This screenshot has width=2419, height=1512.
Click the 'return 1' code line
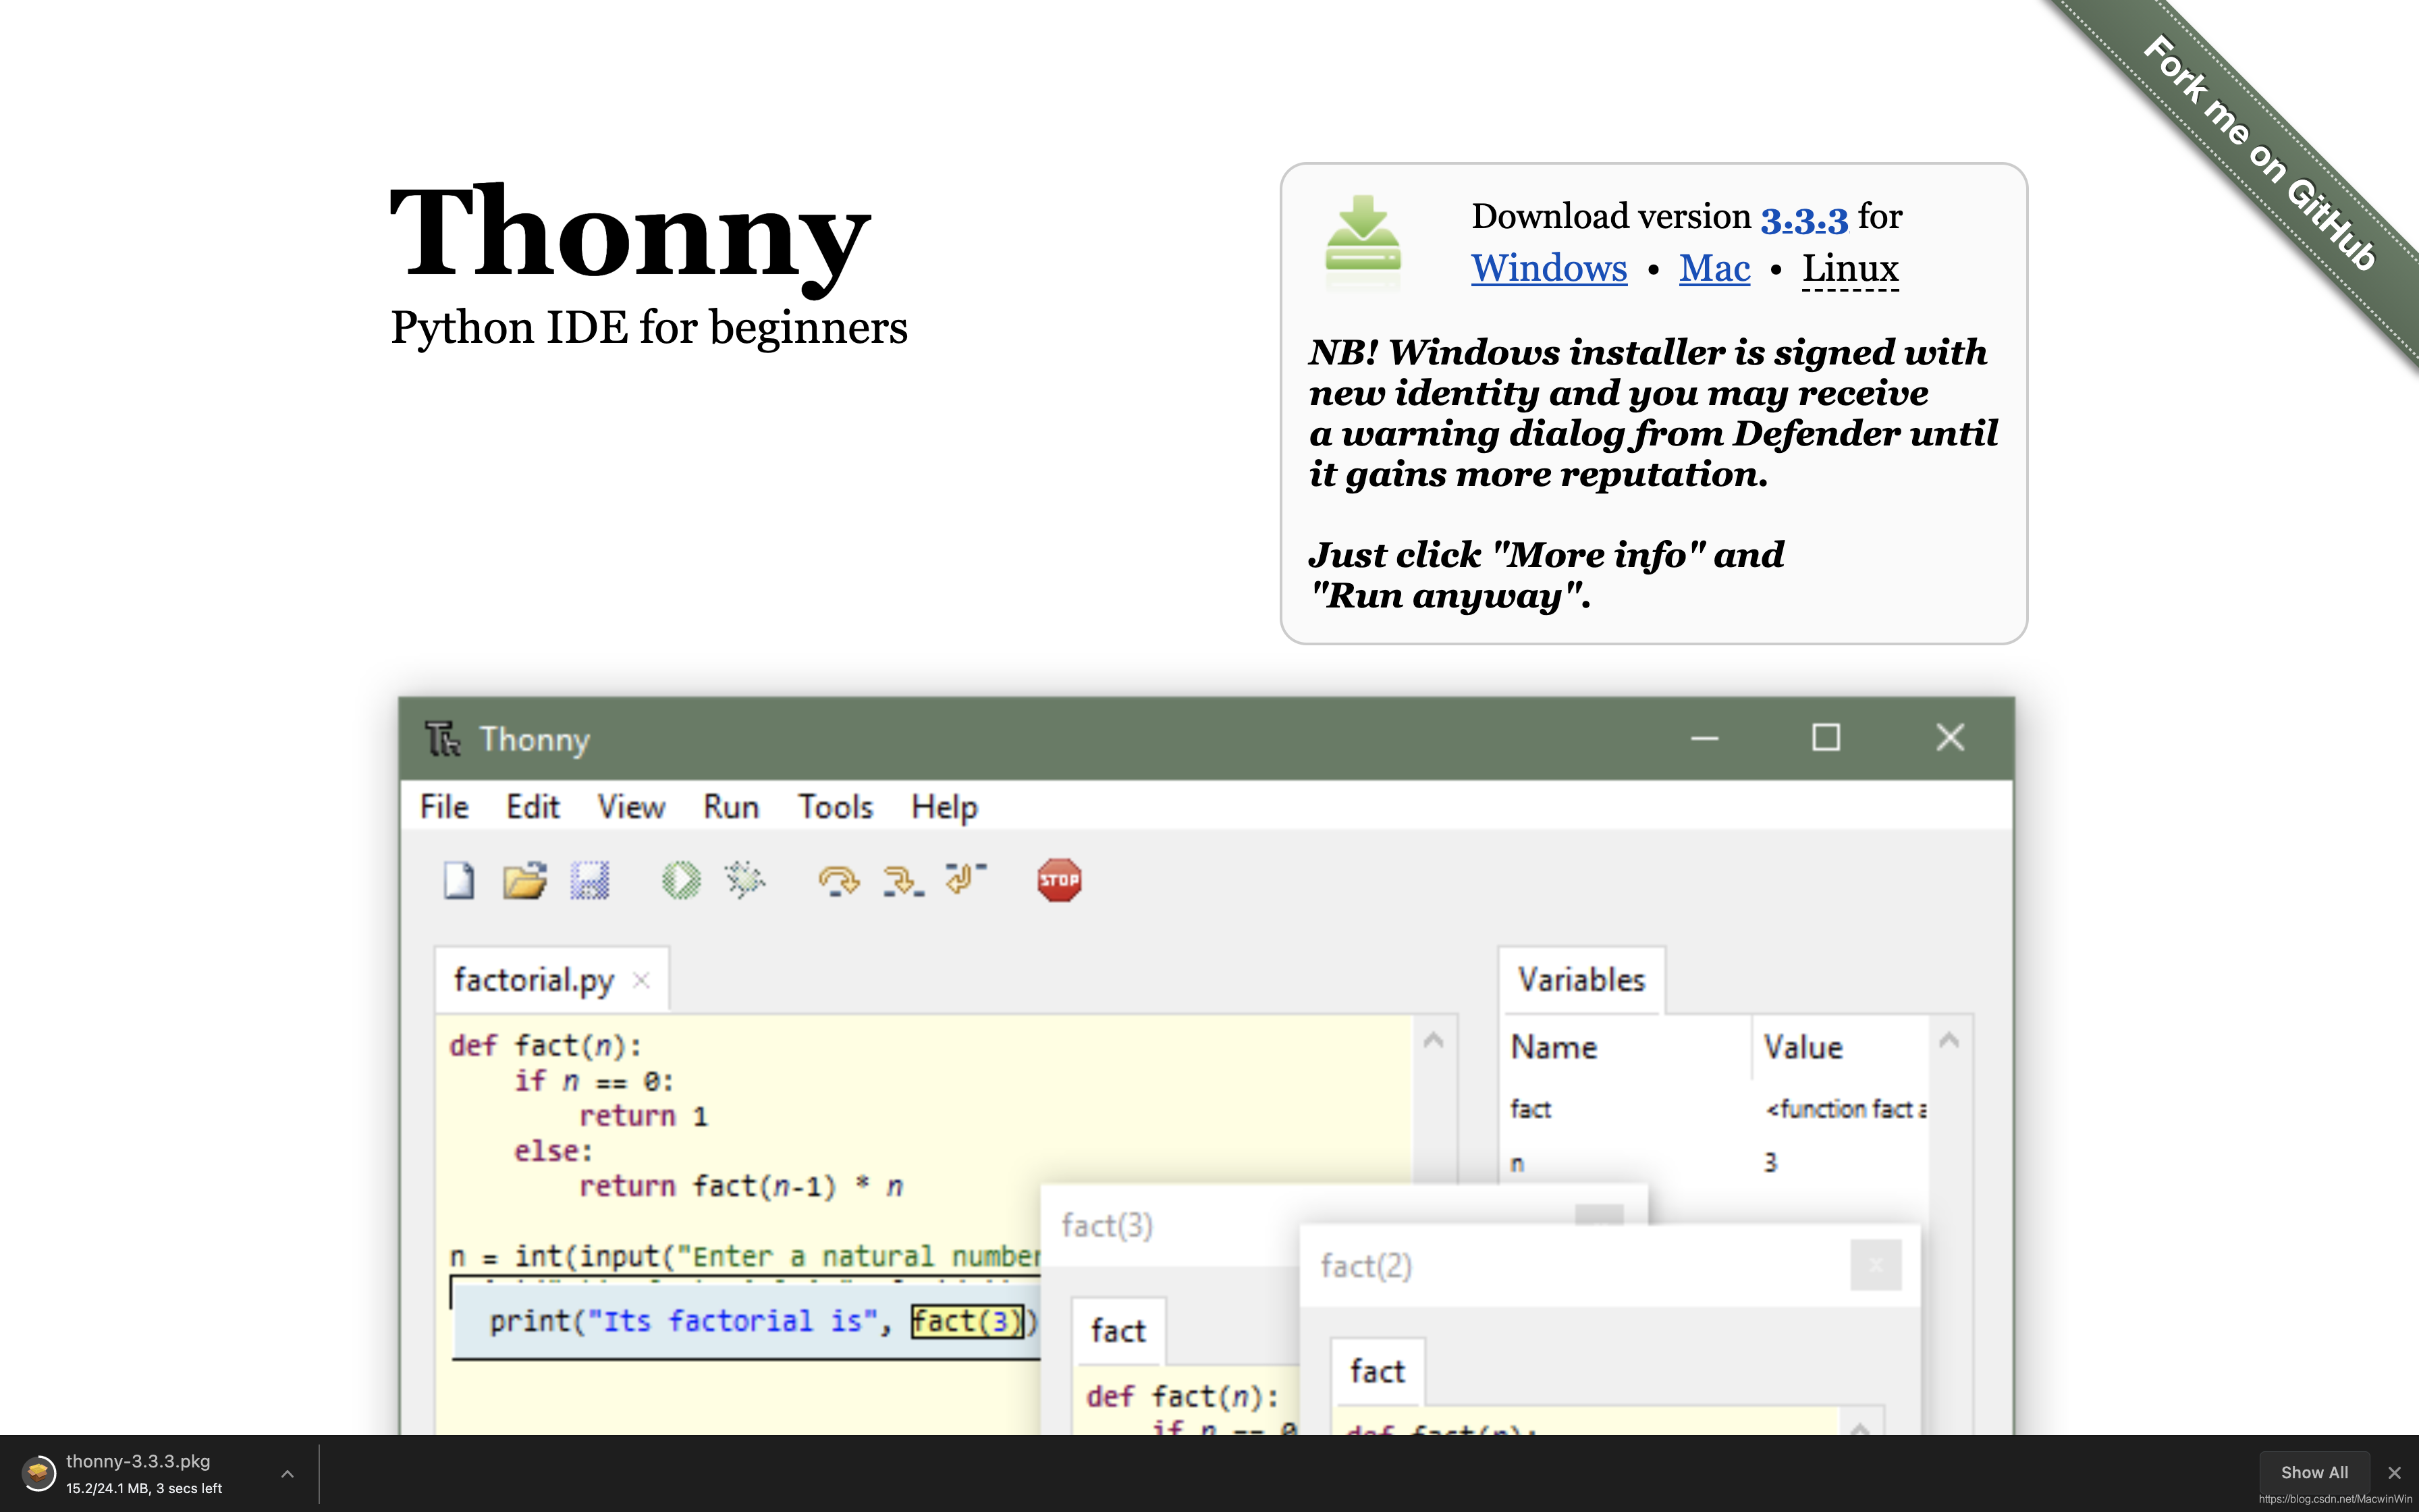tap(644, 1116)
